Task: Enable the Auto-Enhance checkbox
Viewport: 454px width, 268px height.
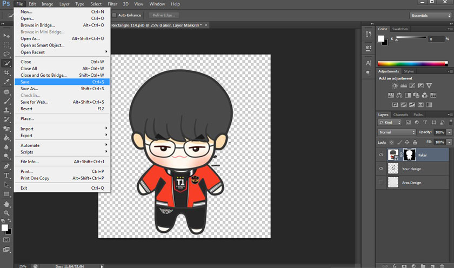Action: pos(114,15)
